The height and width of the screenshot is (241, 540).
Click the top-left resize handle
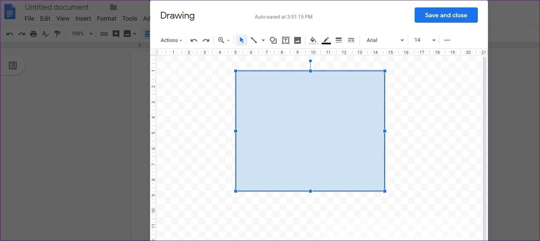coord(235,71)
